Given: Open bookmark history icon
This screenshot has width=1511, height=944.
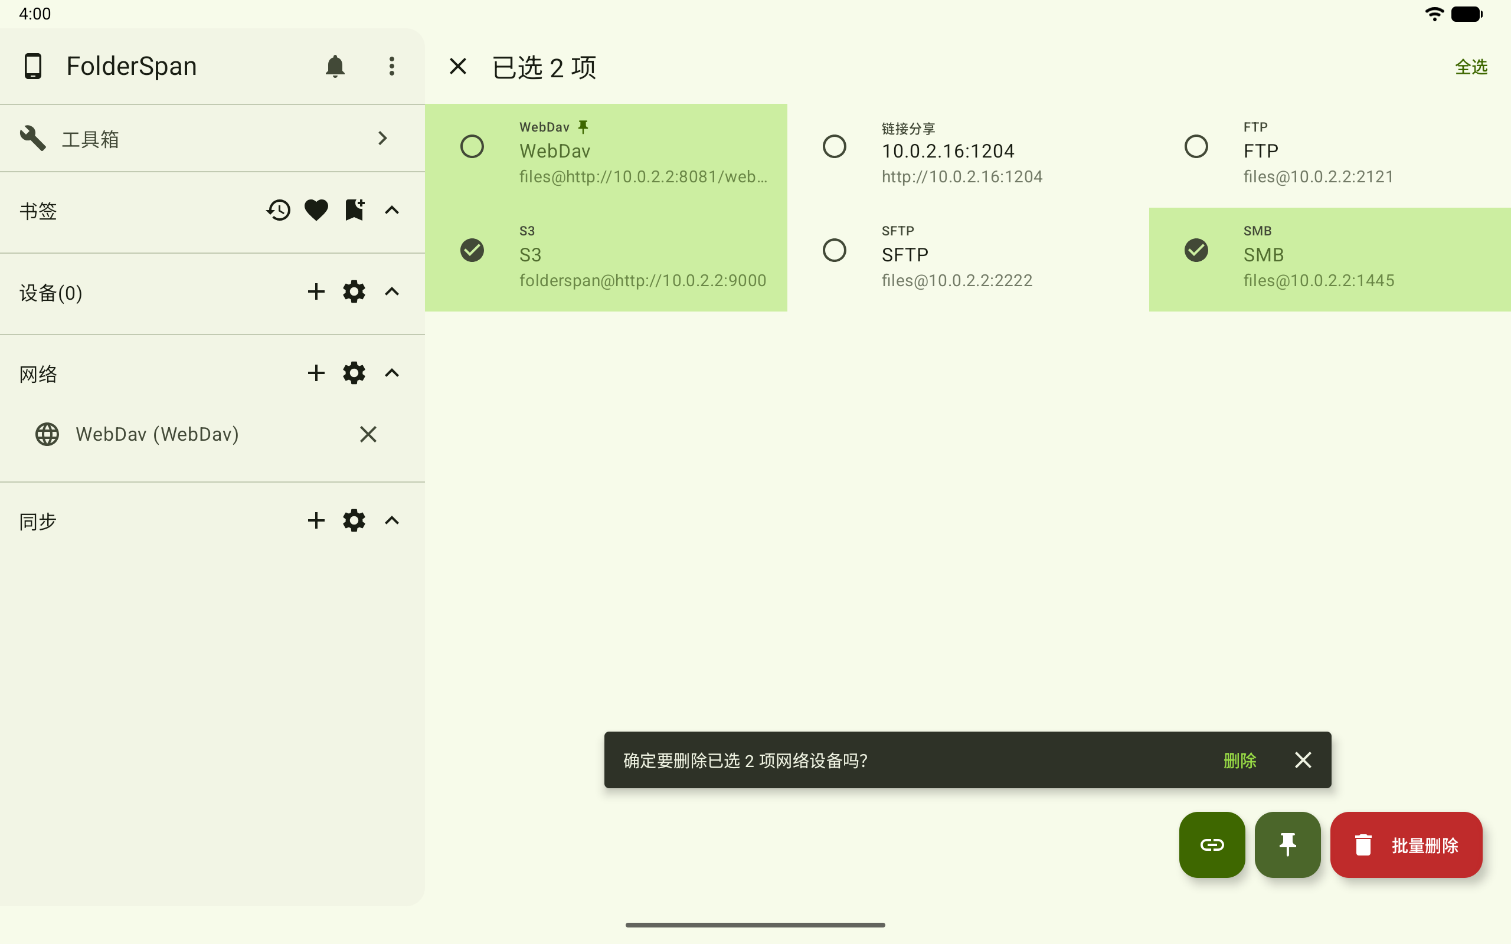Looking at the screenshot, I should click(279, 211).
